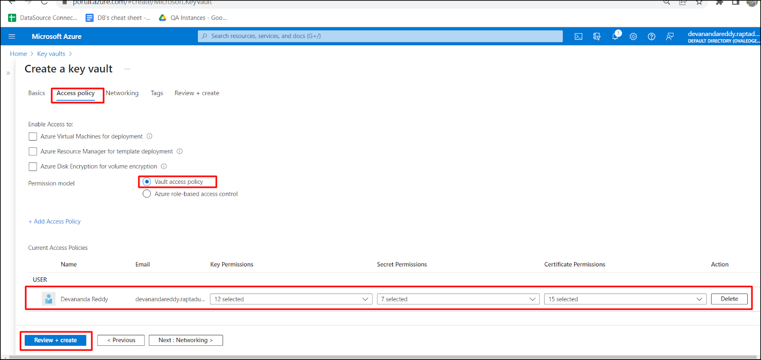Open Cloud Shell from the header

[x=578, y=37]
